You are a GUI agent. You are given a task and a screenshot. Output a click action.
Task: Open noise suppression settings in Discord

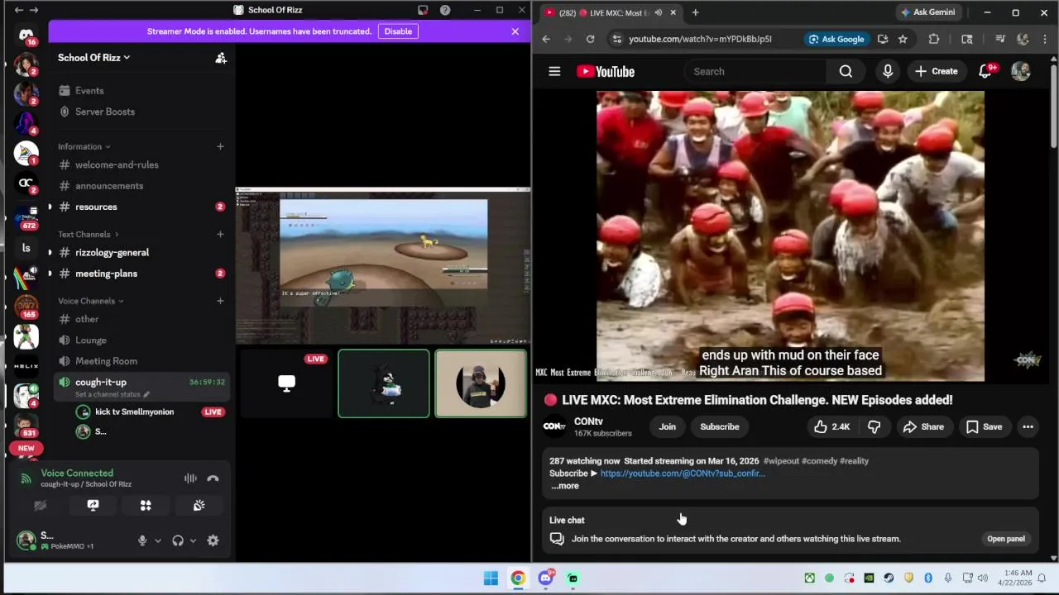pyautogui.click(x=190, y=478)
